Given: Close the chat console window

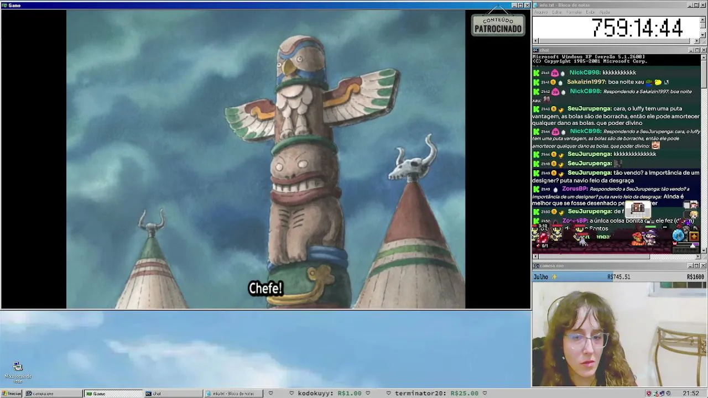Looking at the screenshot, I should click(x=704, y=50).
